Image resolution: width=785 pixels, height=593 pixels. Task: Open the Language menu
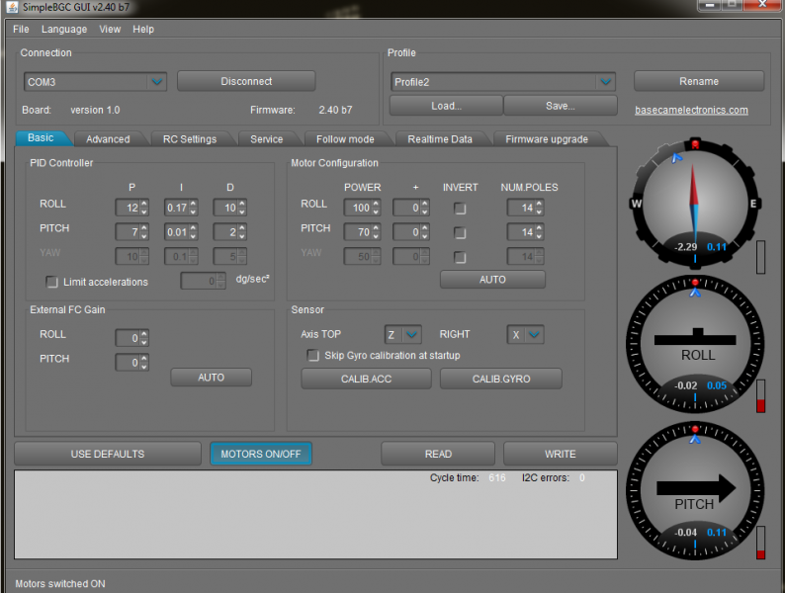pyautogui.click(x=64, y=30)
